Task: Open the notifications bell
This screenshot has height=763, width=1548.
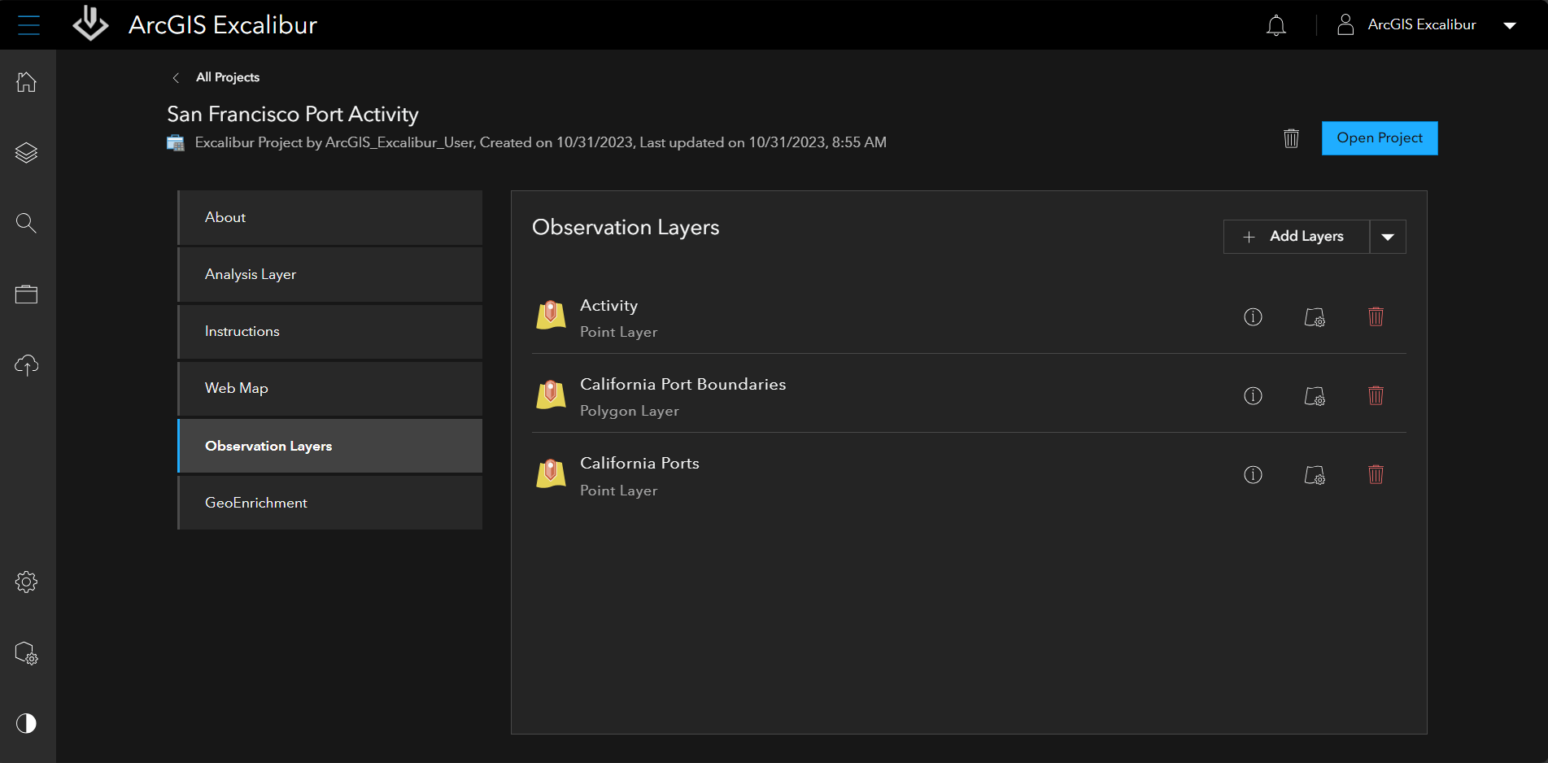Action: [x=1275, y=25]
